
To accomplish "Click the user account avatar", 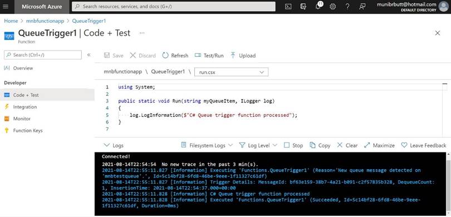I will coord(444,7).
